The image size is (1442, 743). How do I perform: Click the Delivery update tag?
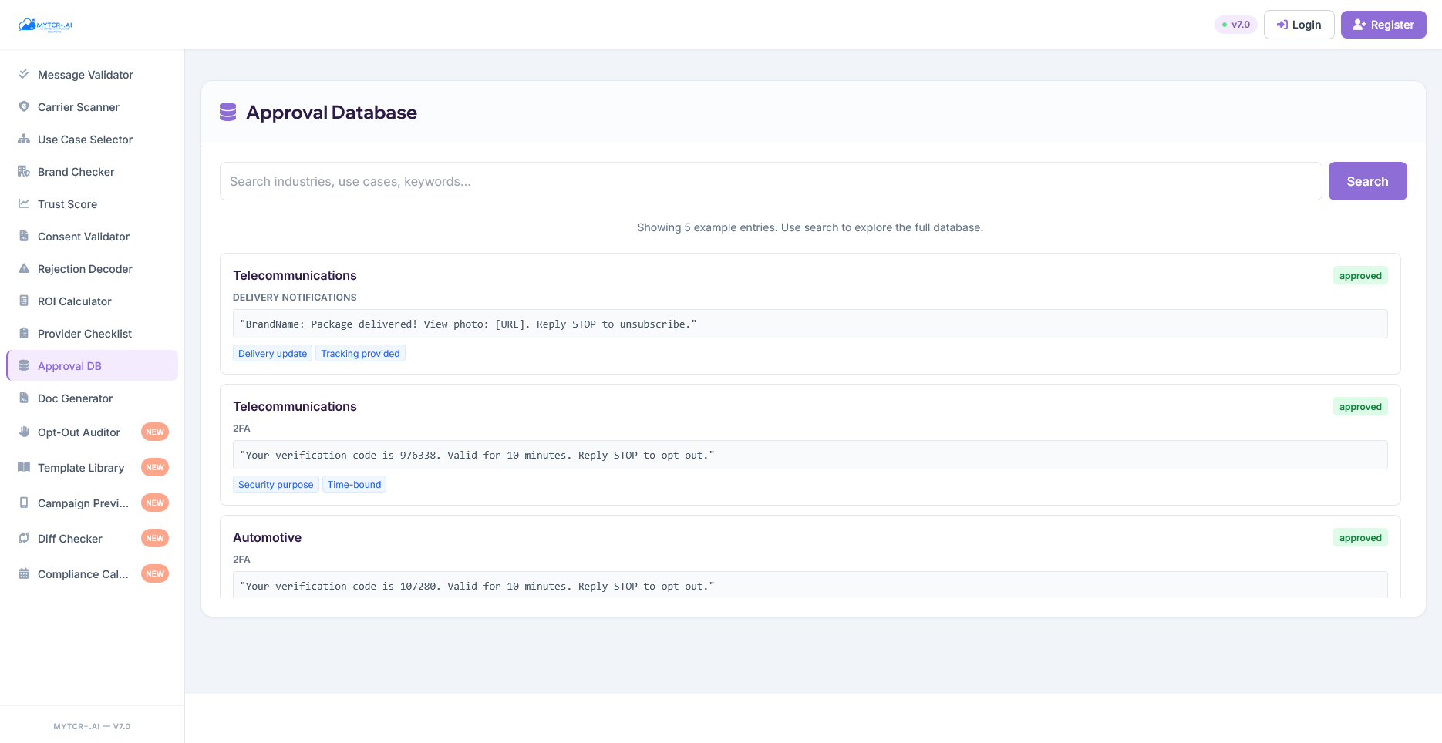point(272,353)
